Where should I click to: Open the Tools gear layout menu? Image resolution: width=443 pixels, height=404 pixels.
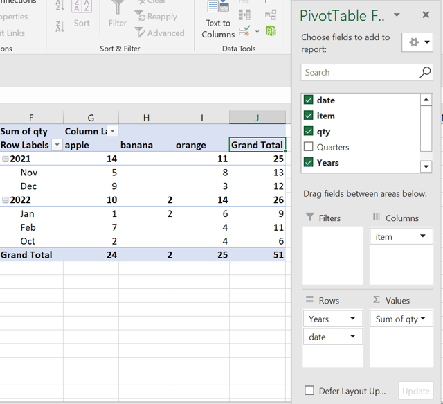point(417,42)
